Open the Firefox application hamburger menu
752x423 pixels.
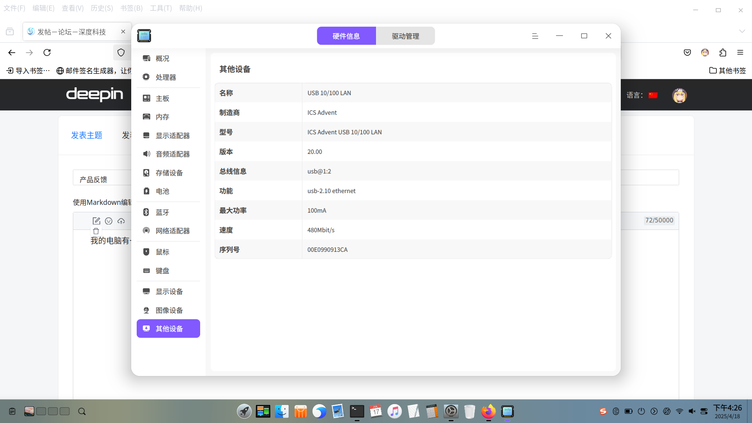pyautogui.click(x=740, y=52)
